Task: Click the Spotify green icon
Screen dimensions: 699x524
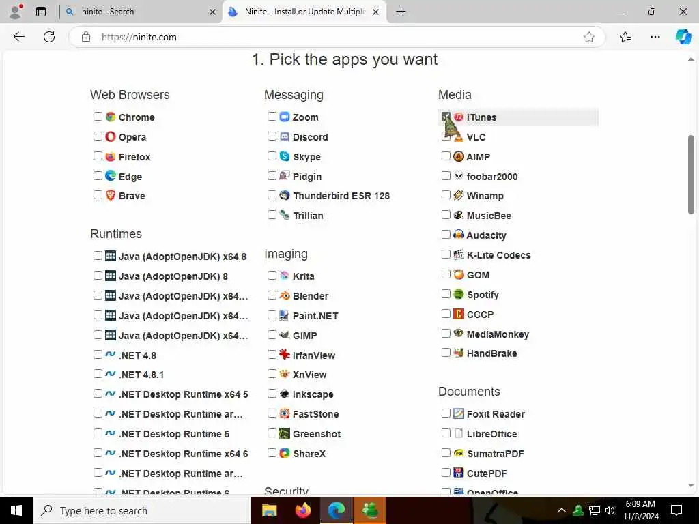Action: 459,294
